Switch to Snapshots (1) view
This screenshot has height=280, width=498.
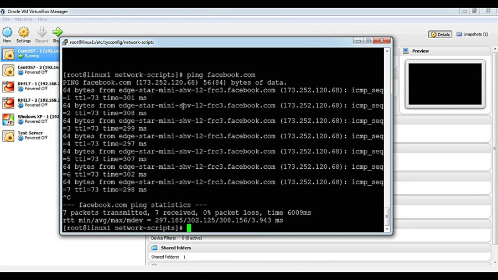473,34
